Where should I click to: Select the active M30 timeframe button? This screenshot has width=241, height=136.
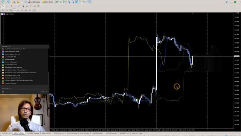tap(14, 10)
